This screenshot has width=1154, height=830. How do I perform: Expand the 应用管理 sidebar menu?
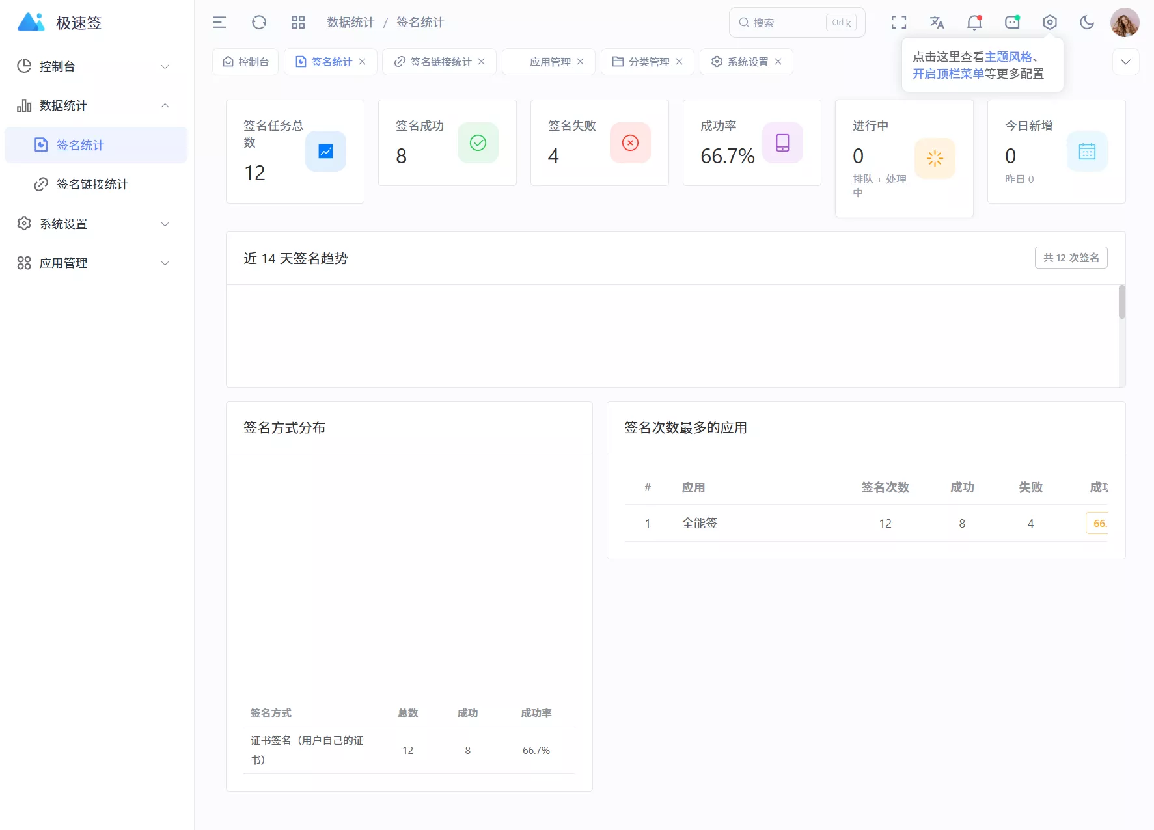(x=96, y=263)
